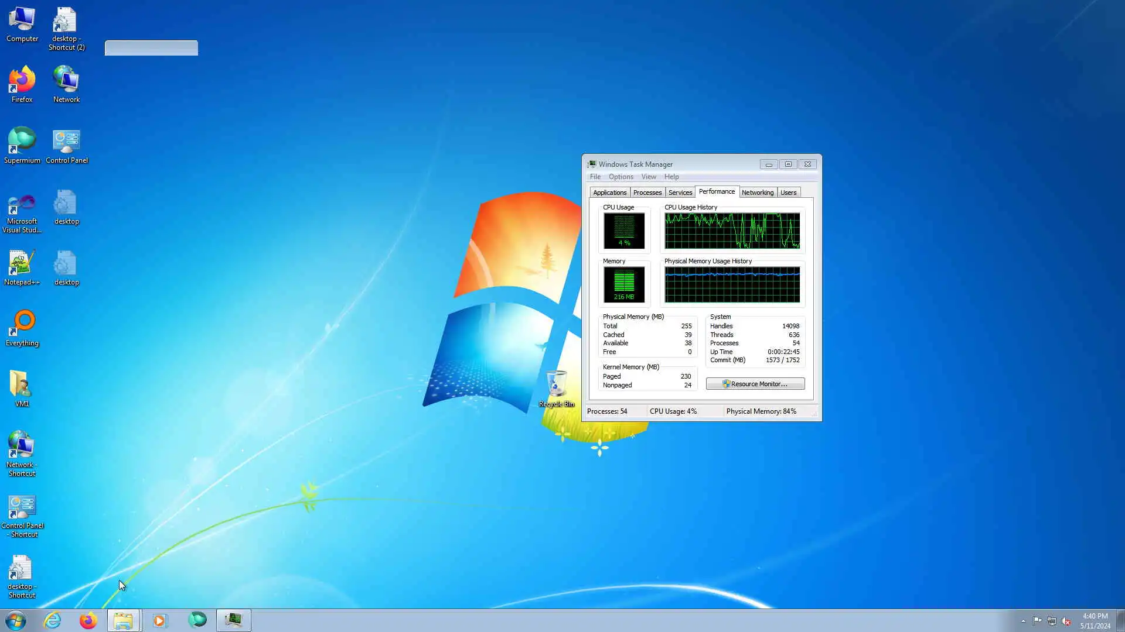Viewport: 1125px width, 632px height.
Task: Switch to the Networking tab
Action: [x=757, y=193]
